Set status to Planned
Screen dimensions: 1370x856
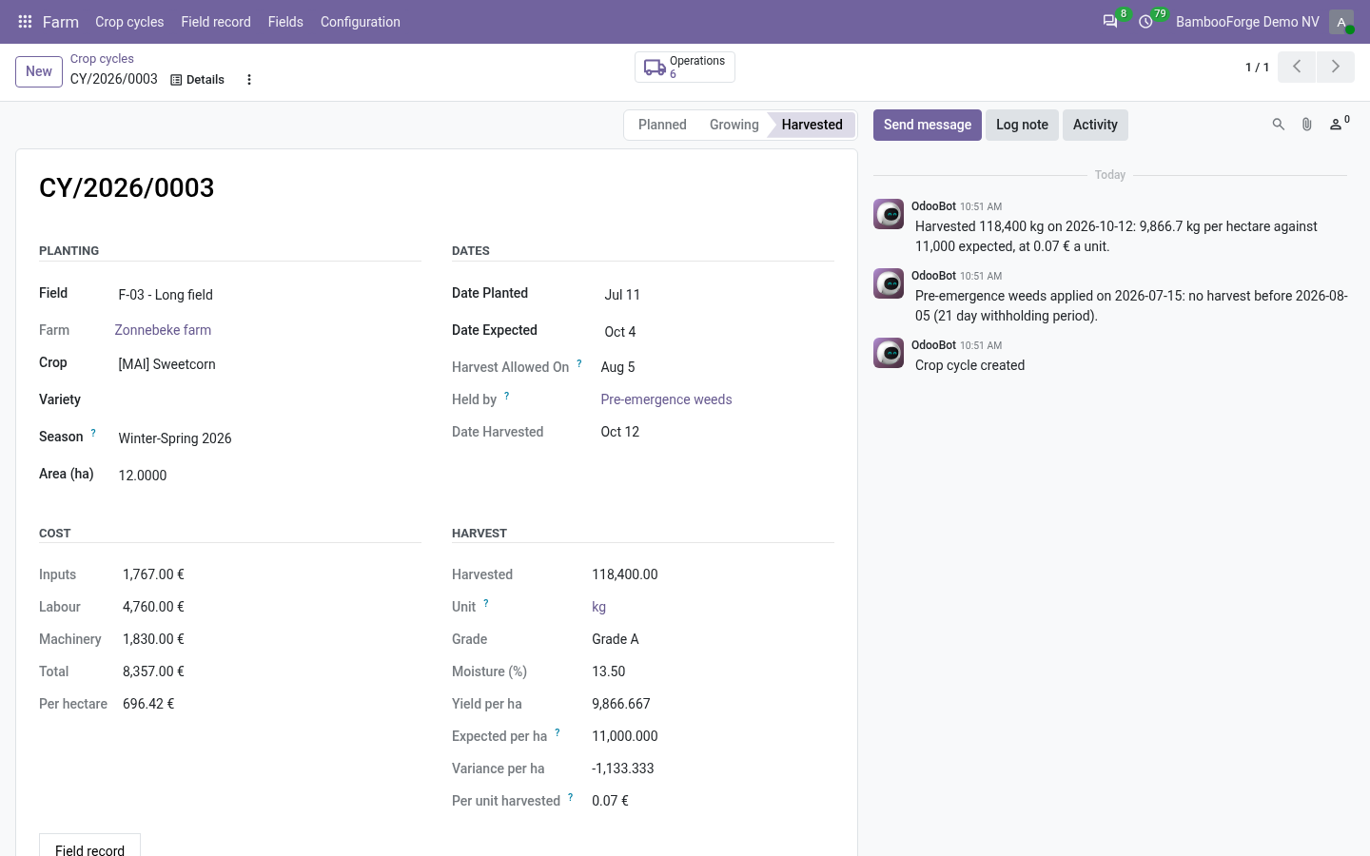tap(662, 125)
